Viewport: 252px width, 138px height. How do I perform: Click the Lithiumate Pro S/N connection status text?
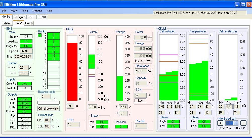tap(196, 13)
